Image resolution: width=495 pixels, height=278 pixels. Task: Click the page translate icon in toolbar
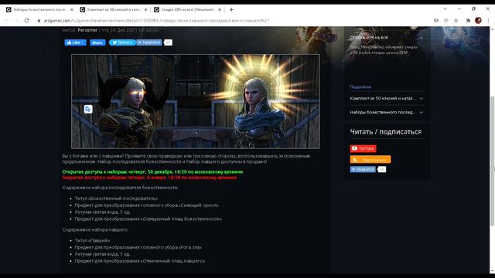tap(436, 21)
